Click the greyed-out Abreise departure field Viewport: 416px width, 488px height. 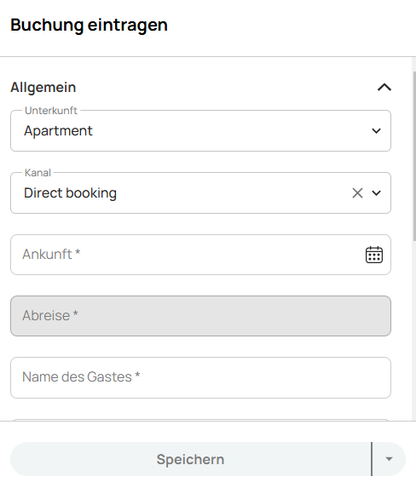(200, 316)
